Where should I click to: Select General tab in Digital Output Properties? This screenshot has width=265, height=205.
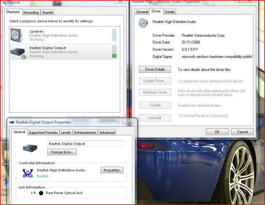[19, 132]
